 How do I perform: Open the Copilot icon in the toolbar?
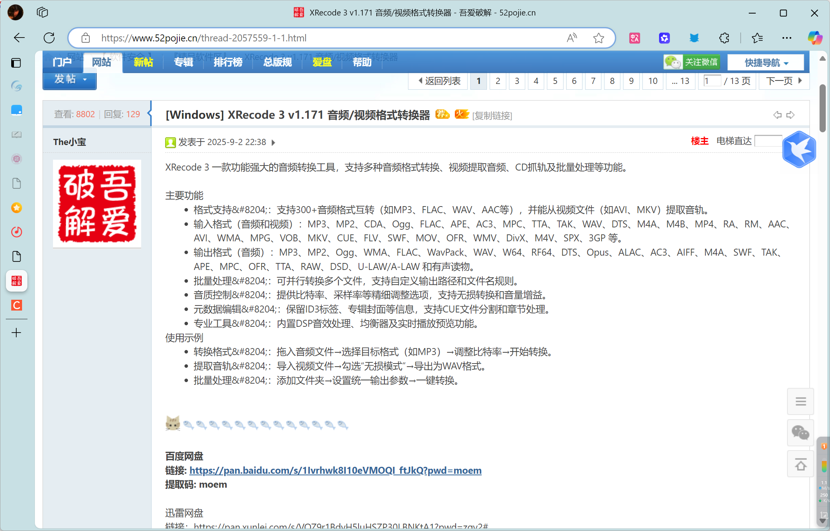(x=815, y=38)
